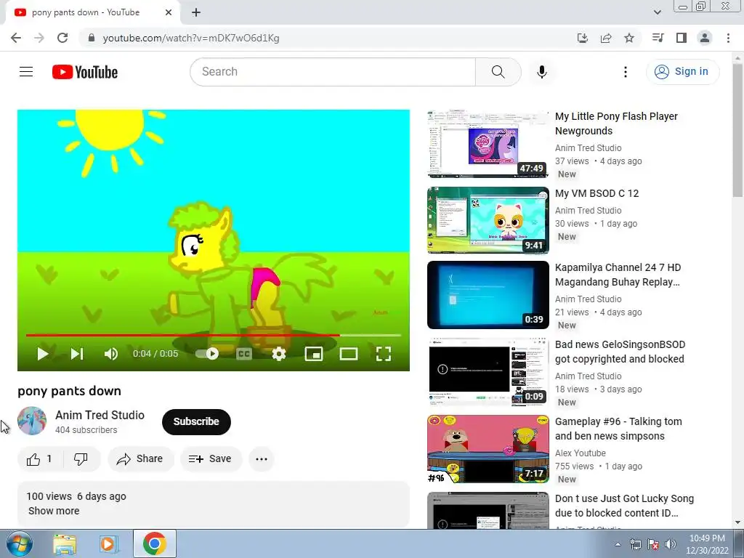Image resolution: width=744 pixels, height=558 pixels.
Task: Open the YouTube guide hamburger menu
Action: coord(26,72)
